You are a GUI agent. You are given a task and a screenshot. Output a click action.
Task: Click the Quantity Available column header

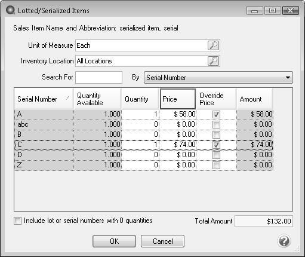(97, 99)
